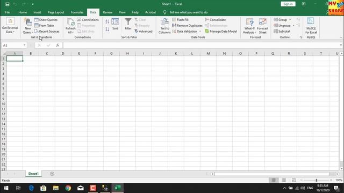Apply Flash Fill

(x=181, y=20)
